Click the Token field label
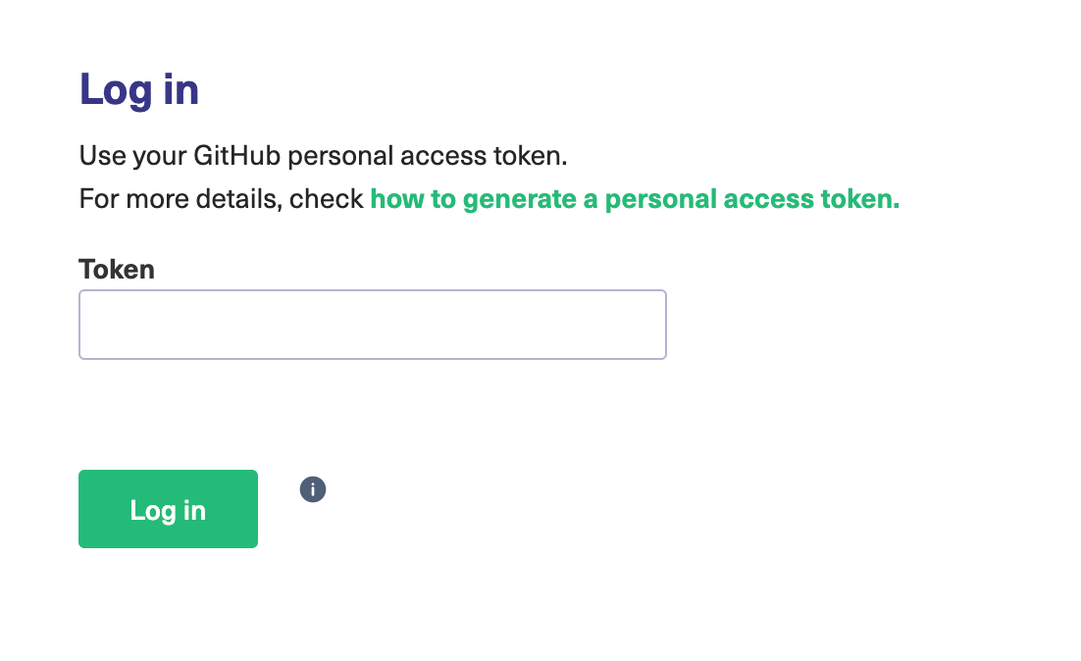Screen dimensions: 1081x661 (x=117, y=270)
